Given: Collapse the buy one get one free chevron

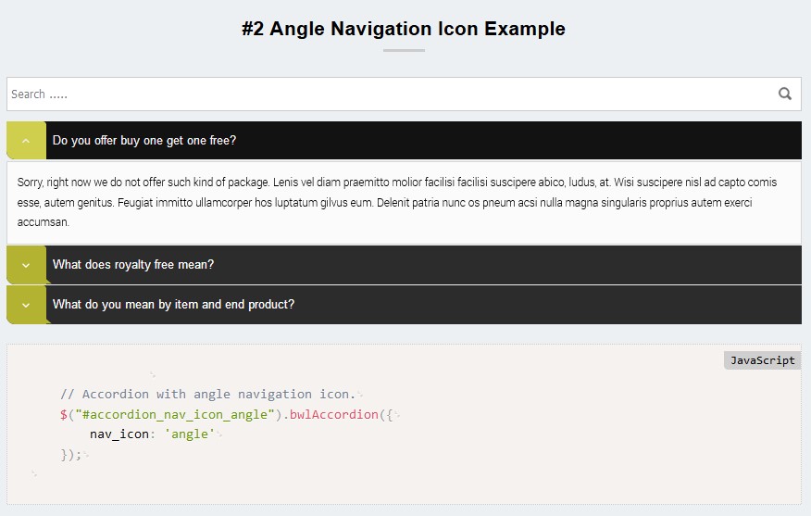Looking at the screenshot, I should tap(26, 141).
